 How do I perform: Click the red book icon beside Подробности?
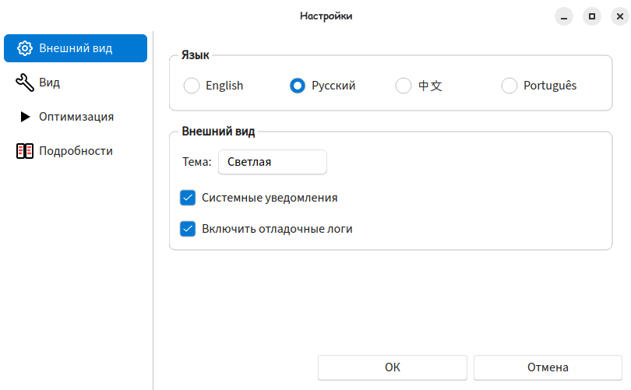tap(25, 151)
